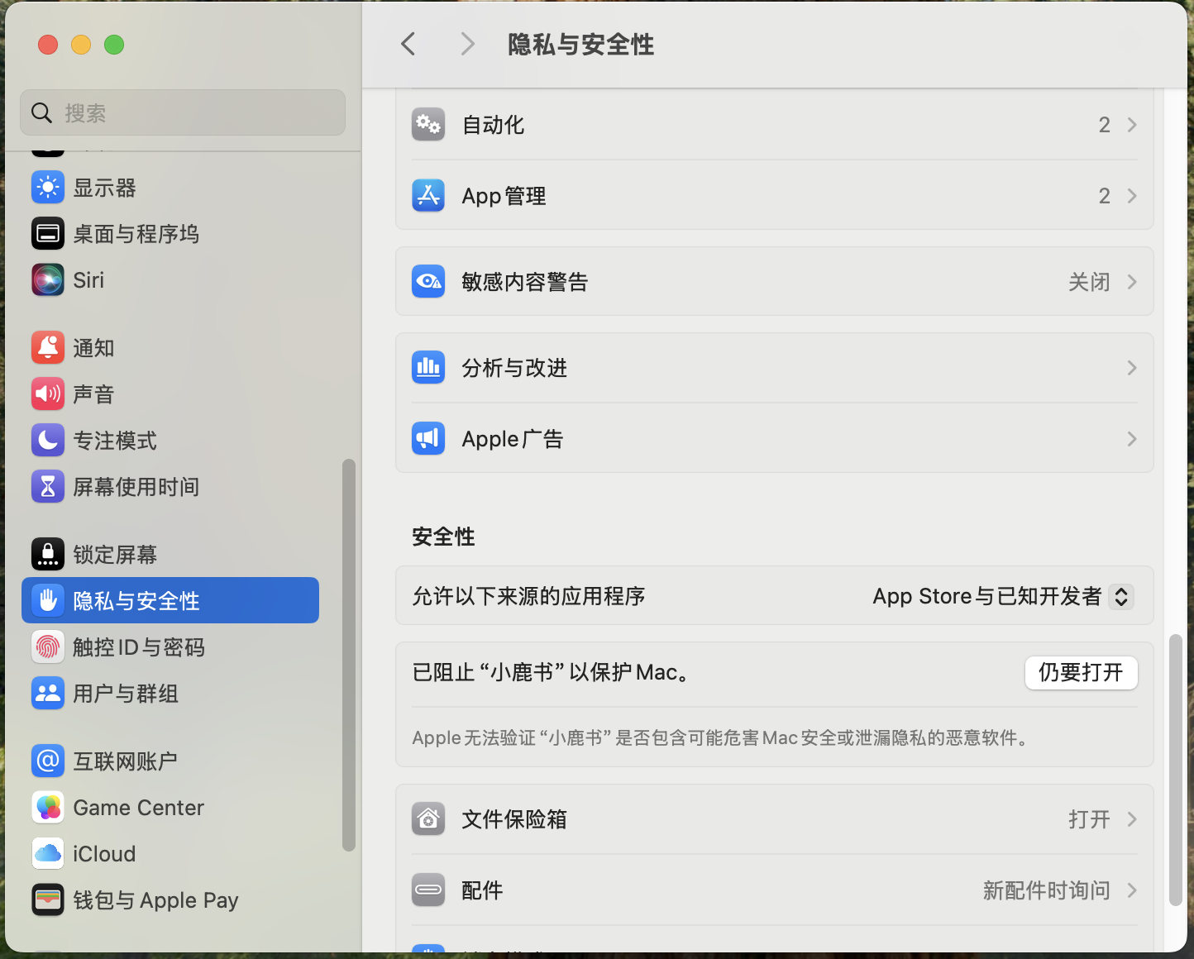The height and width of the screenshot is (959, 1194).
Task: Expand the Apple 广告 row chevron
Action: (1132, 439)
